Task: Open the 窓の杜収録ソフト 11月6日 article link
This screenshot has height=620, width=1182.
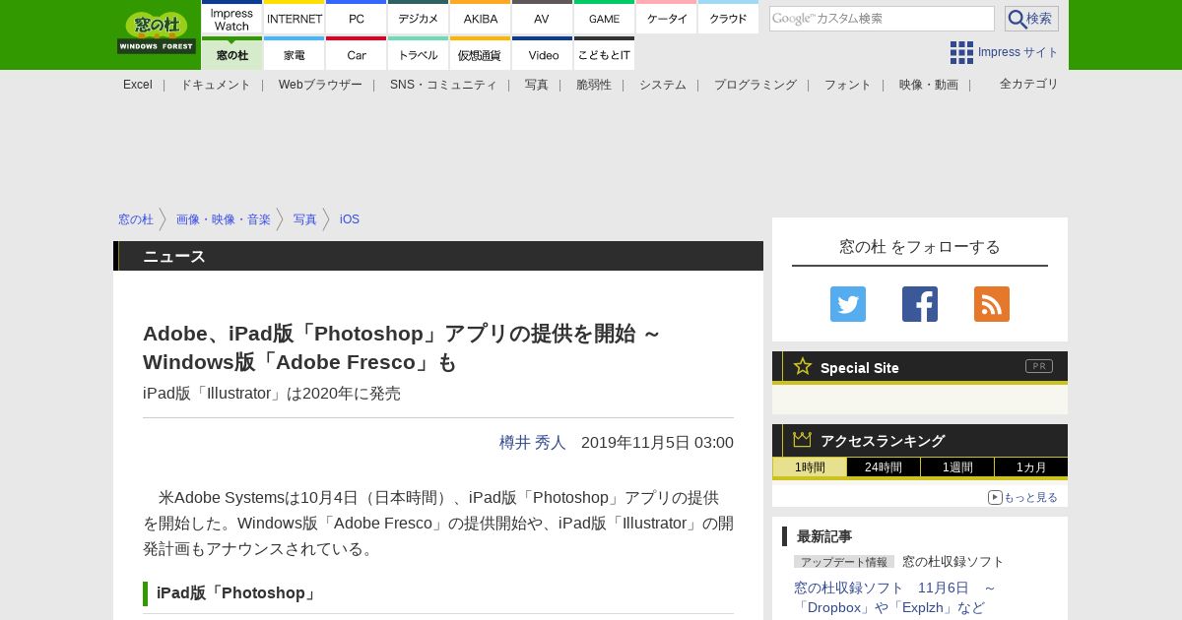Action: click(x=895, y=597)
